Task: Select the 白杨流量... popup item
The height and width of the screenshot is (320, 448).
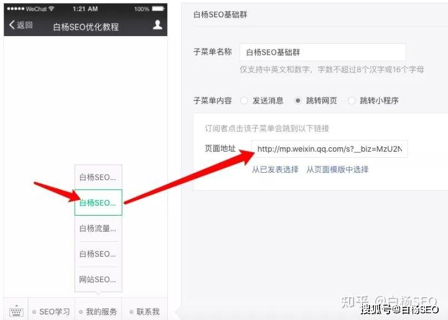Action: (x=98, y=228)
